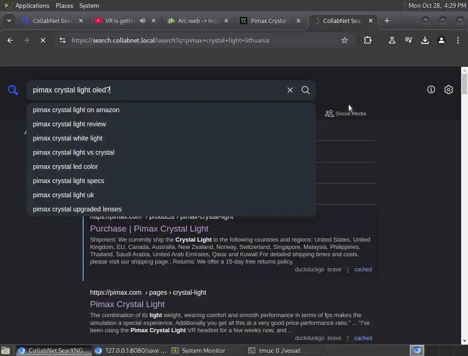Open cached copy of Purchase result
The height and width of the screenshot is (356, 468).
pyautogui.click(x=363, y=270)
